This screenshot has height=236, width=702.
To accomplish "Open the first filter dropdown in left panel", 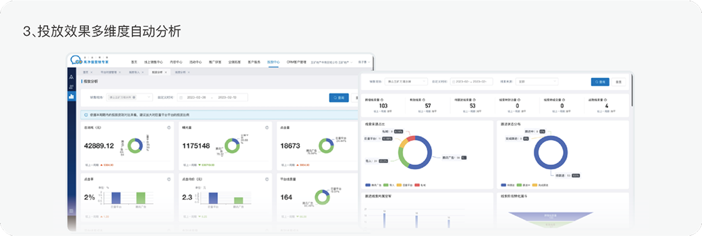I will click(x=129, y=97).
